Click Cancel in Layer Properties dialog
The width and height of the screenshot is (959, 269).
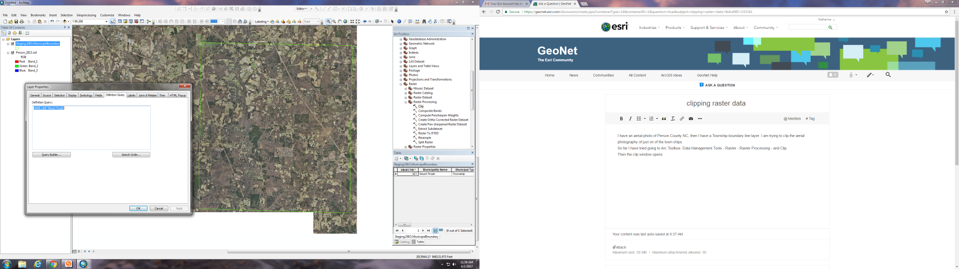click(x=159, y=208)
